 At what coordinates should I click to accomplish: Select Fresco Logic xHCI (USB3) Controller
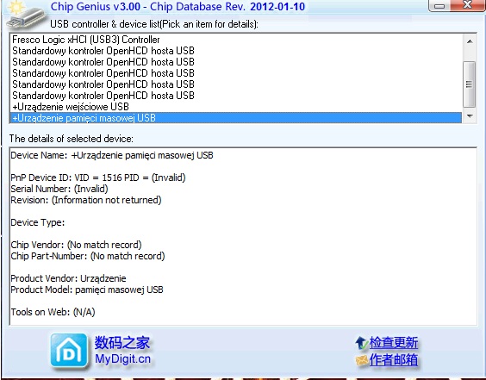tap(86, 40)
